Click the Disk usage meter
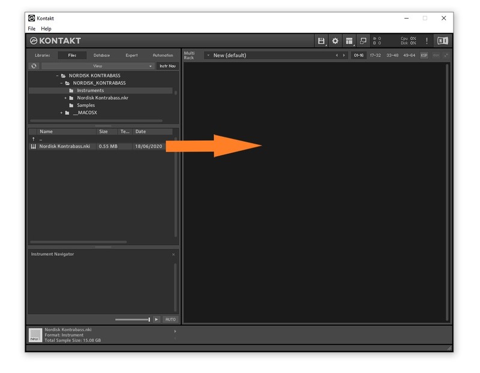480x373 pixels. [x=409, y=43]
